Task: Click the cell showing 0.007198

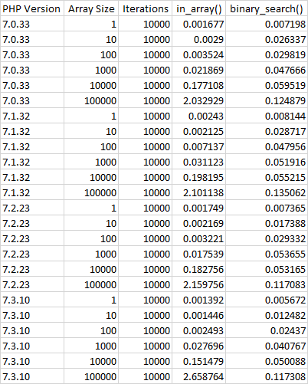Action: tap(267, 24)
